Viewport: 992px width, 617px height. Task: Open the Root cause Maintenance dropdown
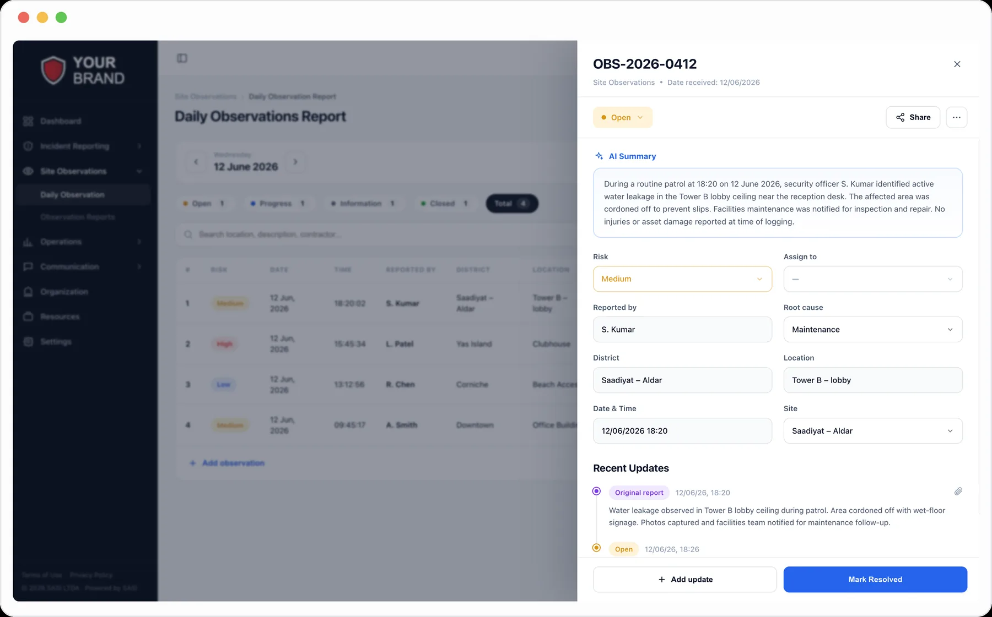pos(873,330)
